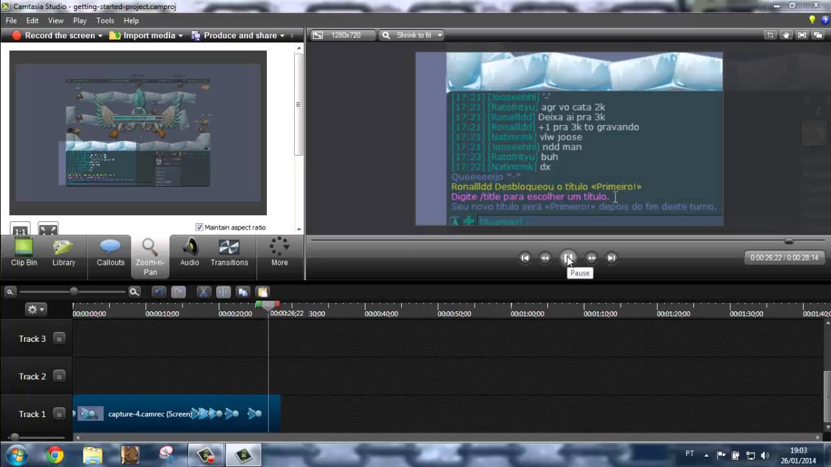
Task: Click the step backward (rewind) button
Action: (x=545, y=257)
